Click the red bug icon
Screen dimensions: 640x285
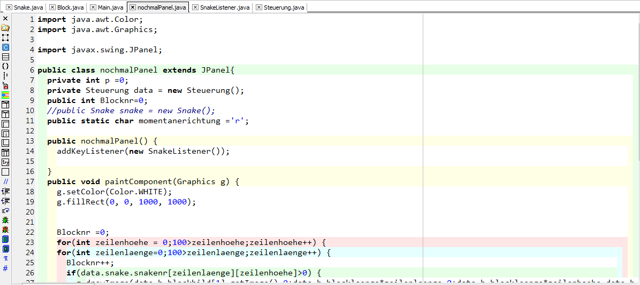[x=5, y=229]
